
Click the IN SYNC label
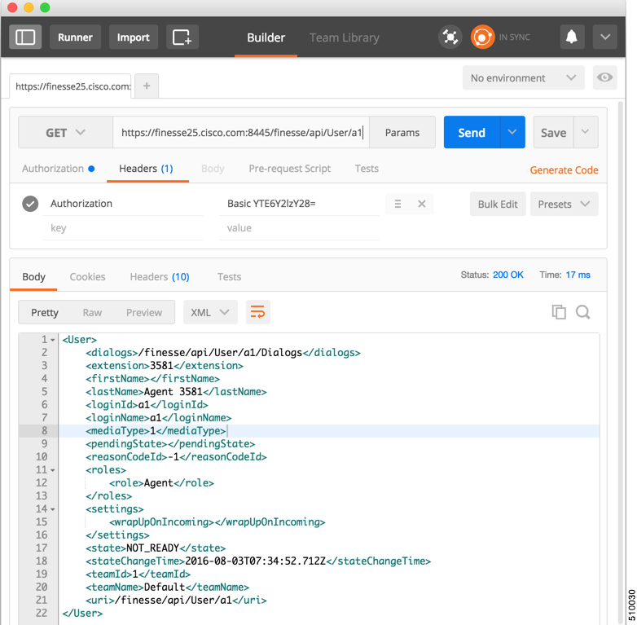coord(514,37)
